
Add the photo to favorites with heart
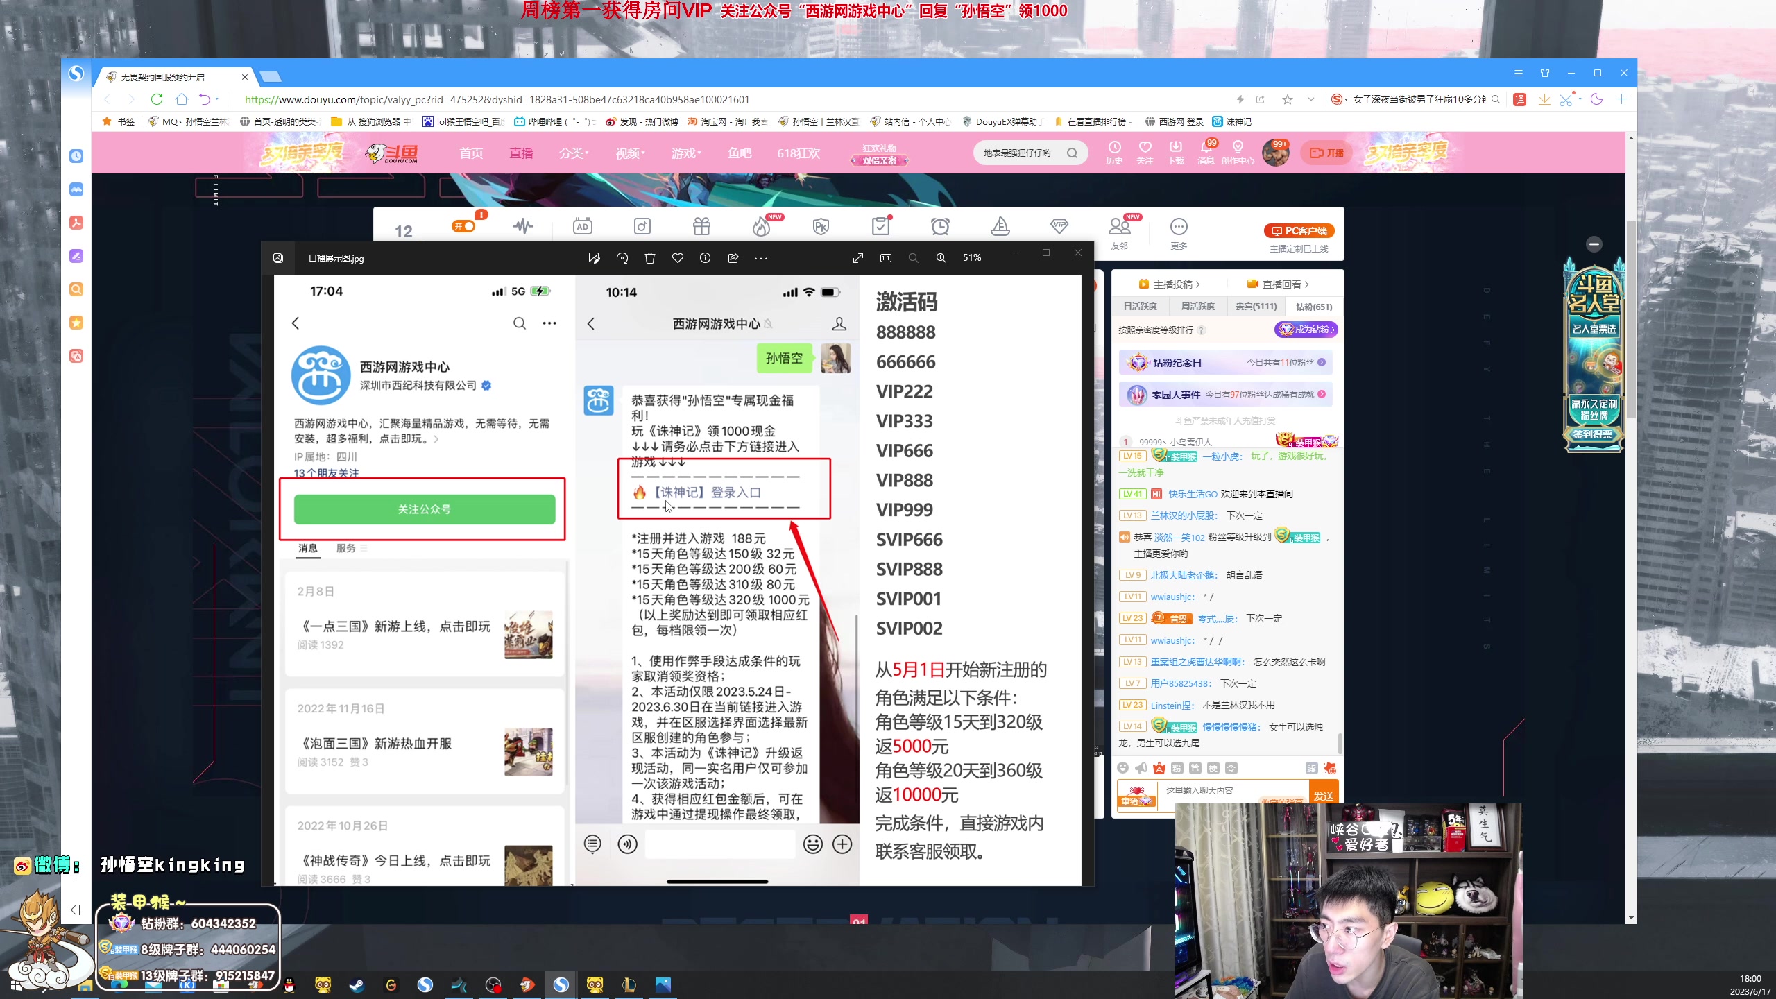pos(678,258)
